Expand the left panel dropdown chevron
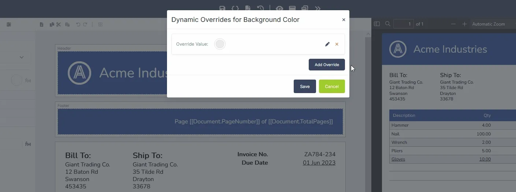This screenshot has height=192, width=516. tap(22, 57)
